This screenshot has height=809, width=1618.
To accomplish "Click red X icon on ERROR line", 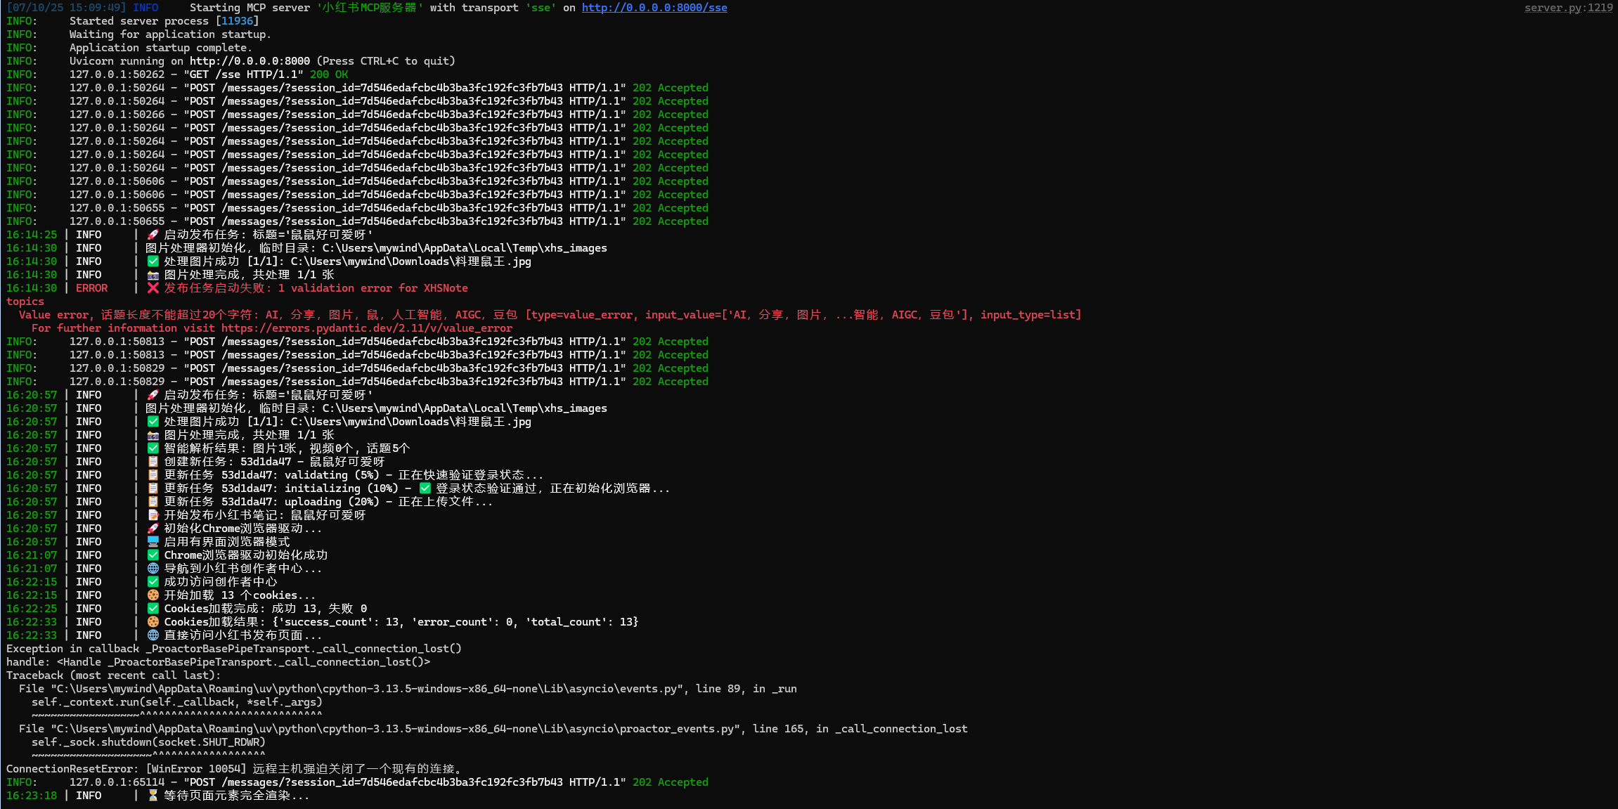I will [153, 288].
